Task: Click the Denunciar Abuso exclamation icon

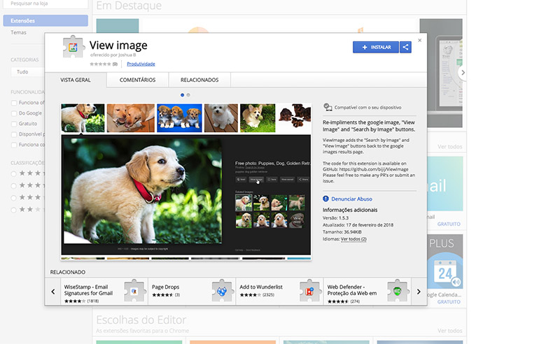Action: point(325,199)
